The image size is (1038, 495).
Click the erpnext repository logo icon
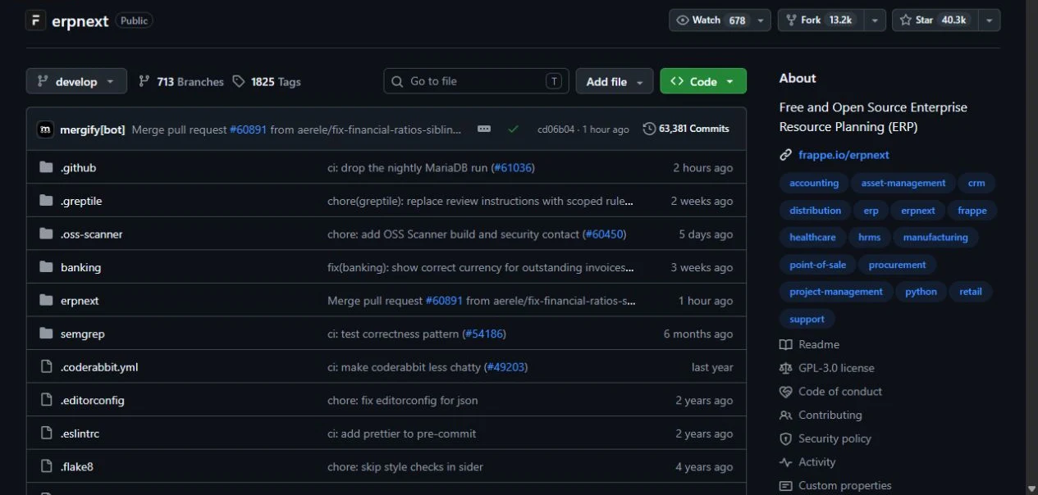tap(35, 20)
